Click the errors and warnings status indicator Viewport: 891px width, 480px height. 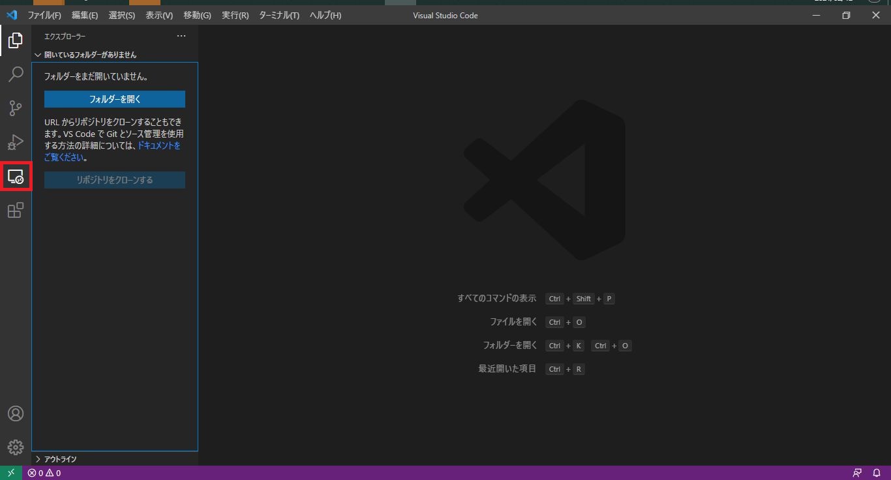coord(44,472)
